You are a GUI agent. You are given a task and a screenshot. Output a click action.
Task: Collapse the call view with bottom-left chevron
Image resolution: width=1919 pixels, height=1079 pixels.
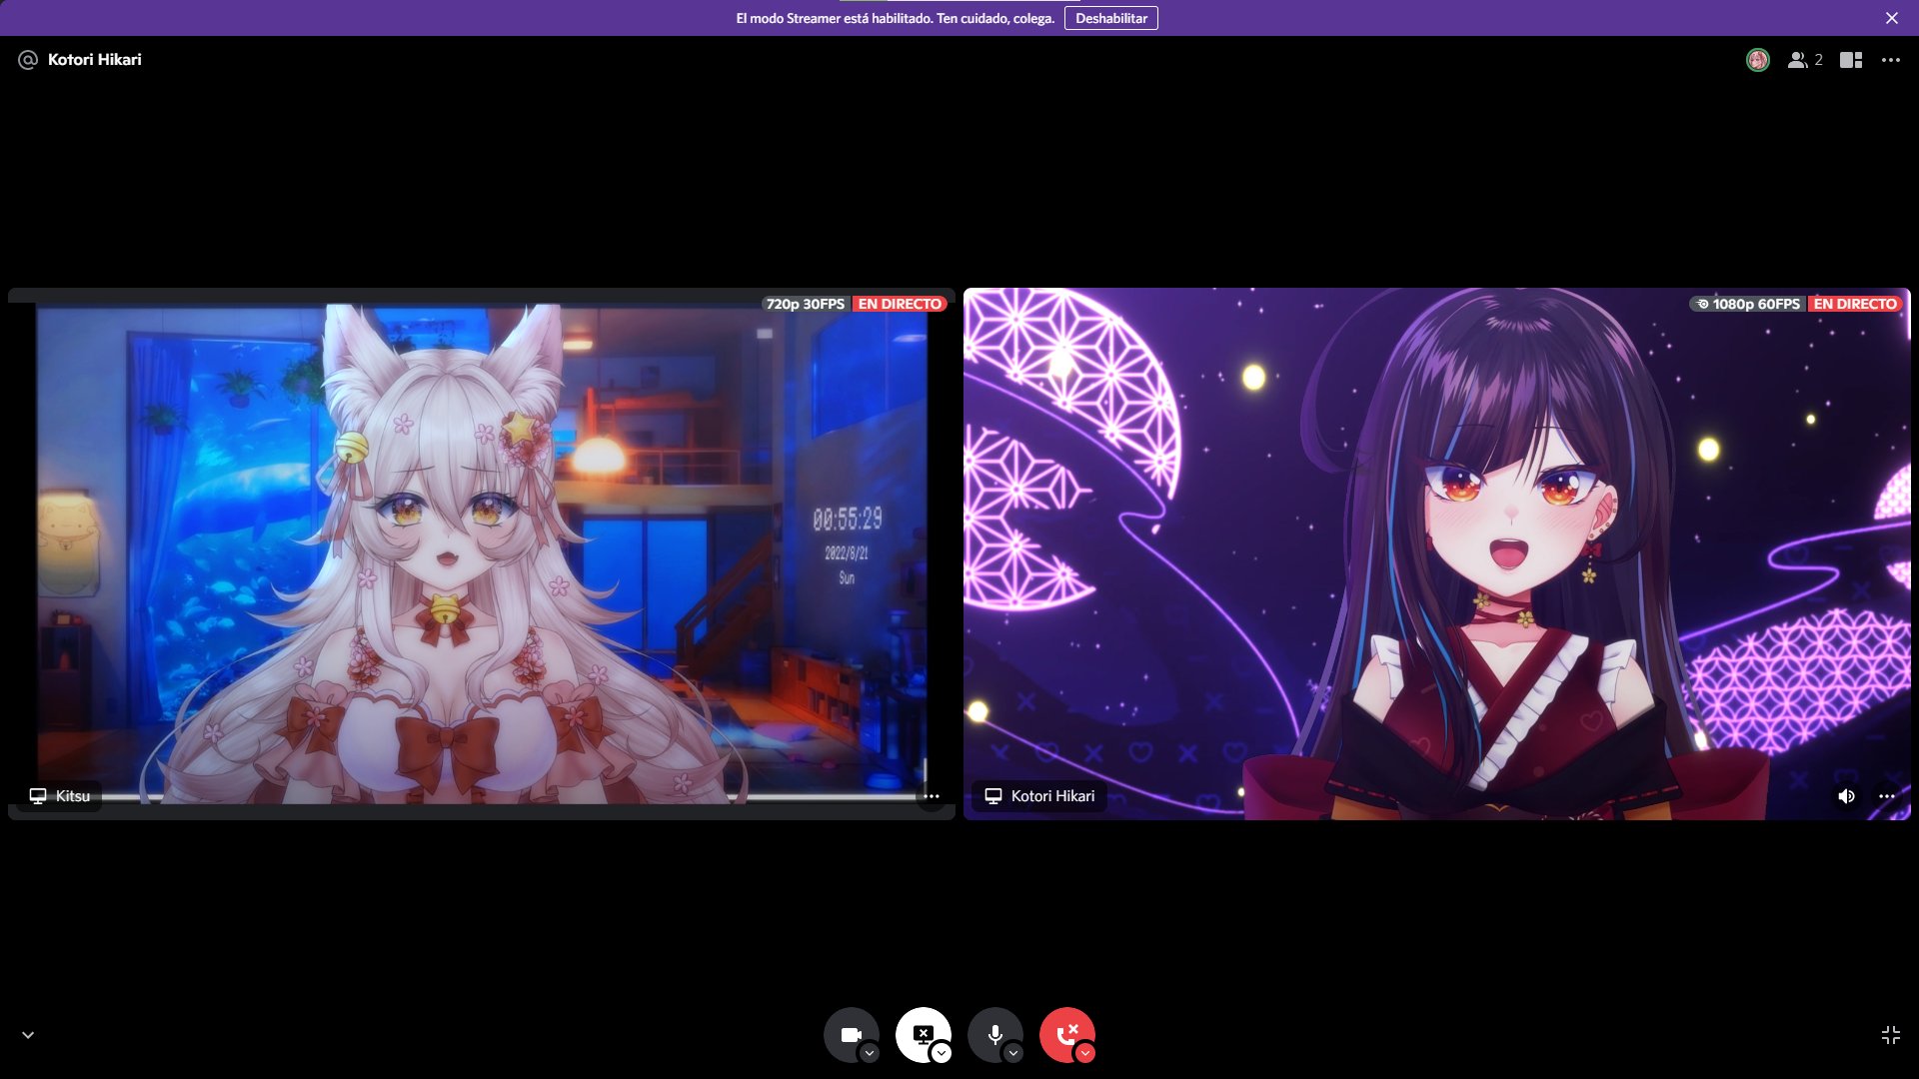(27, 1036)
